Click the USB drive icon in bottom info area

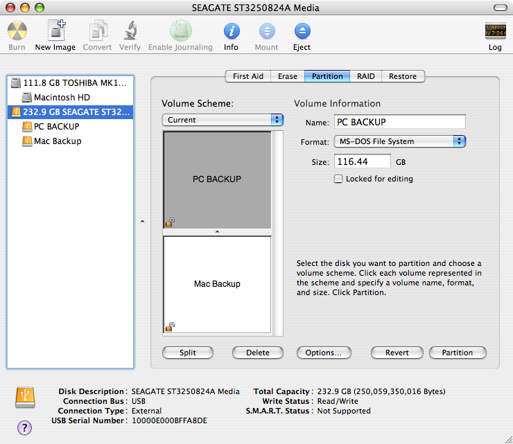pos(25,397)
